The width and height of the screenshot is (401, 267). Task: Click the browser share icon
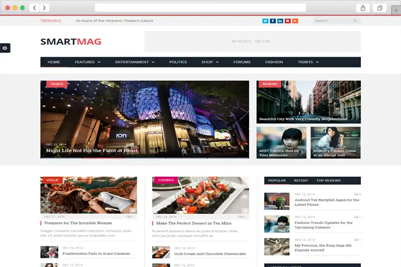[363, 8]
